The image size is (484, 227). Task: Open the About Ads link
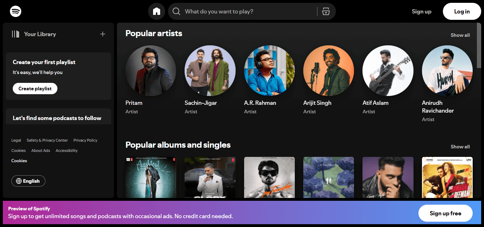(x=40, y=151)
